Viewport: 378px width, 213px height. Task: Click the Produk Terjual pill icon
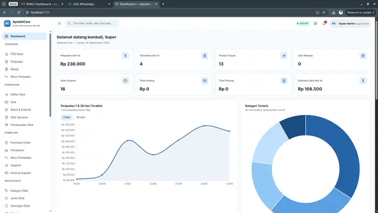click(x=283, y=56)
